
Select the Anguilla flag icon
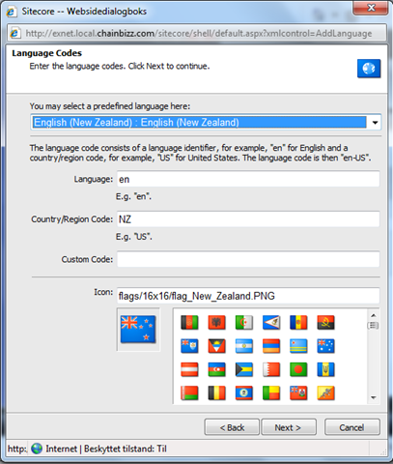tap(189, 346)
